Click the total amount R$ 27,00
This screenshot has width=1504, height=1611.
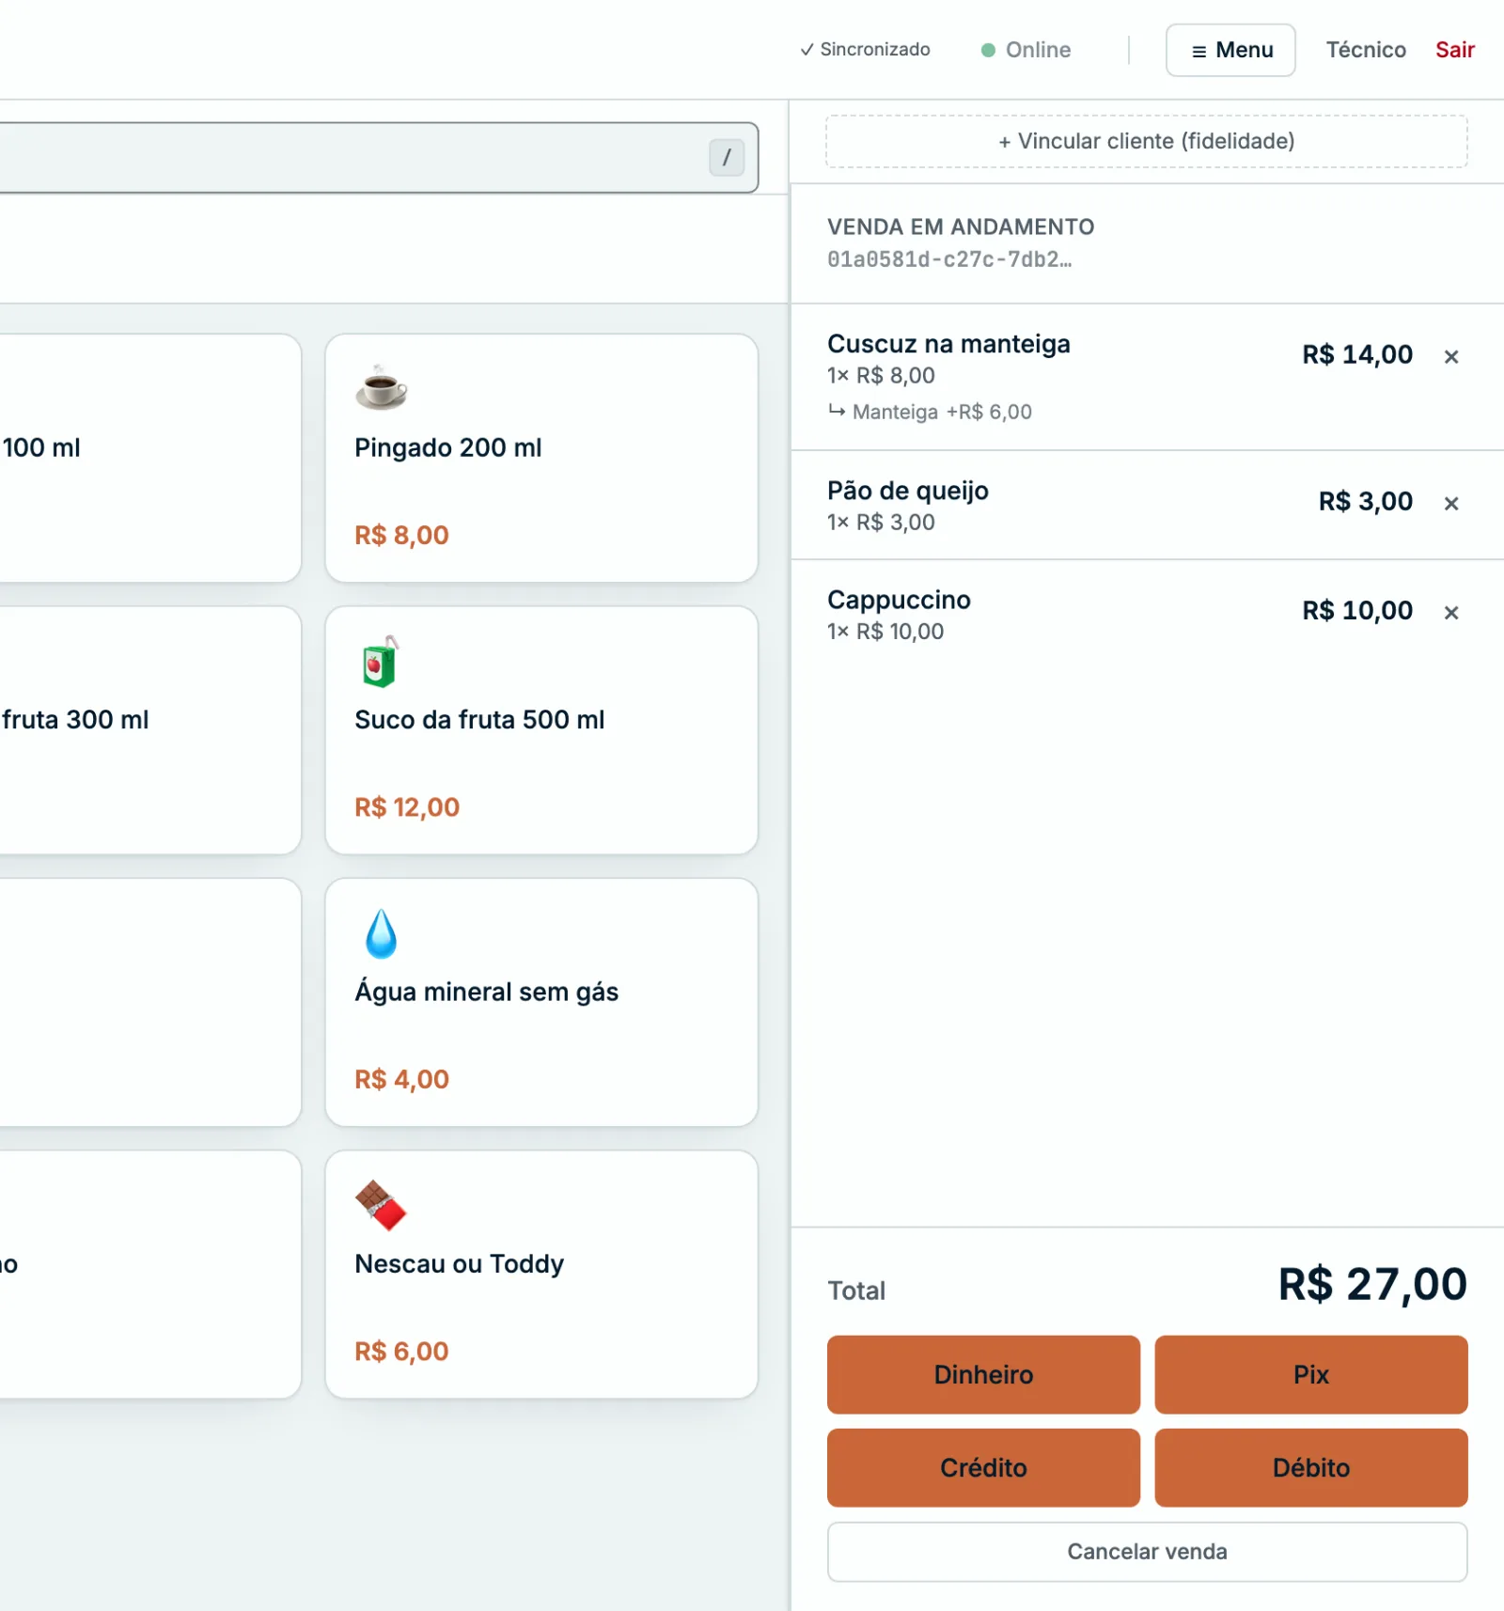pyautogui.click(x=1372, y=1285)
